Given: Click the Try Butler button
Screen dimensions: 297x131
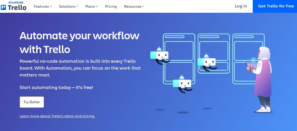Looking at the screenshot, I should click(32, 102).
